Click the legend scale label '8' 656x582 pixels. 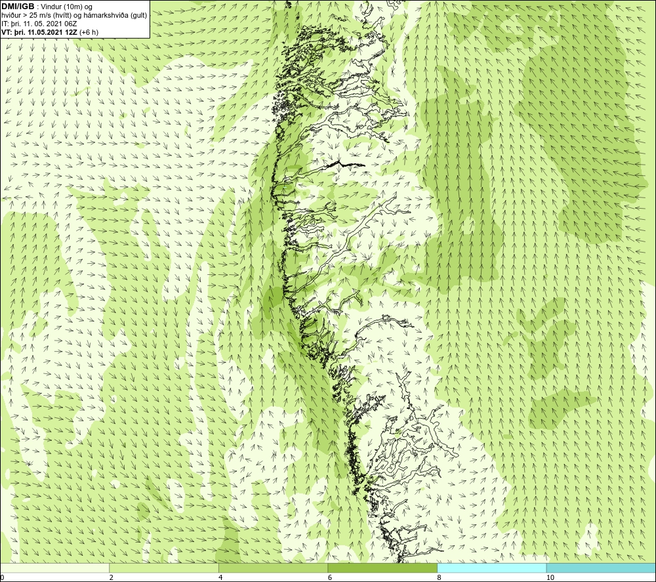point(440,577)
